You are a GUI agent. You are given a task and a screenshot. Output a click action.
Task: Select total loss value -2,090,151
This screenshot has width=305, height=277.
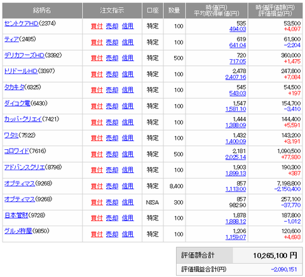284,269
